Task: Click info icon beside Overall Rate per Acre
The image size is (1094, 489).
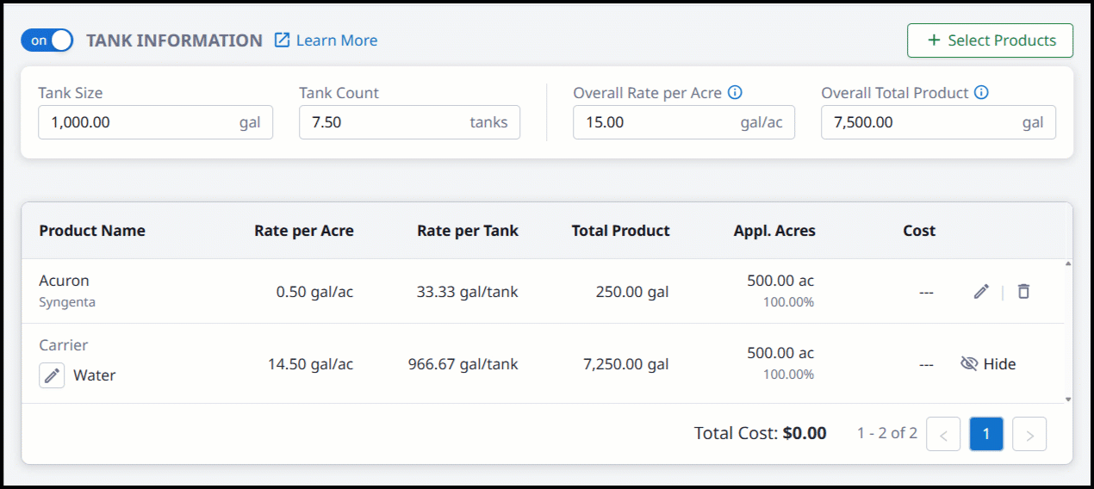Action: [x=735, y=93]
